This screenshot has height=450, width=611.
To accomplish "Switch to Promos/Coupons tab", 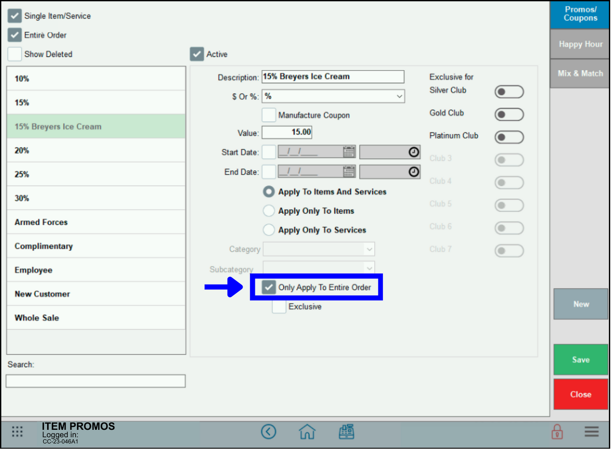I will pyautogui.click(x=580, y=14).
